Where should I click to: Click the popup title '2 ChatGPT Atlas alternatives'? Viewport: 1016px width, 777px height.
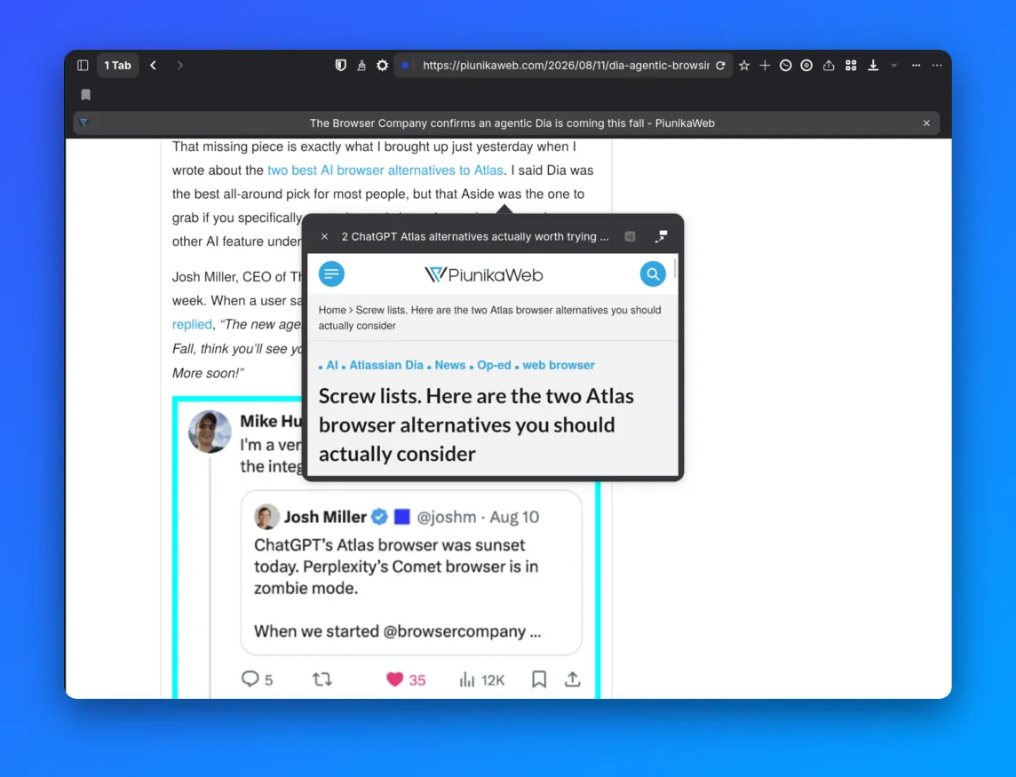coord(475,236)
